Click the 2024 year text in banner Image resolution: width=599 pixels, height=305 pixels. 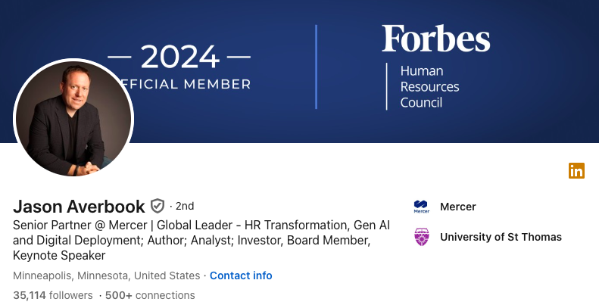[180, 58]
